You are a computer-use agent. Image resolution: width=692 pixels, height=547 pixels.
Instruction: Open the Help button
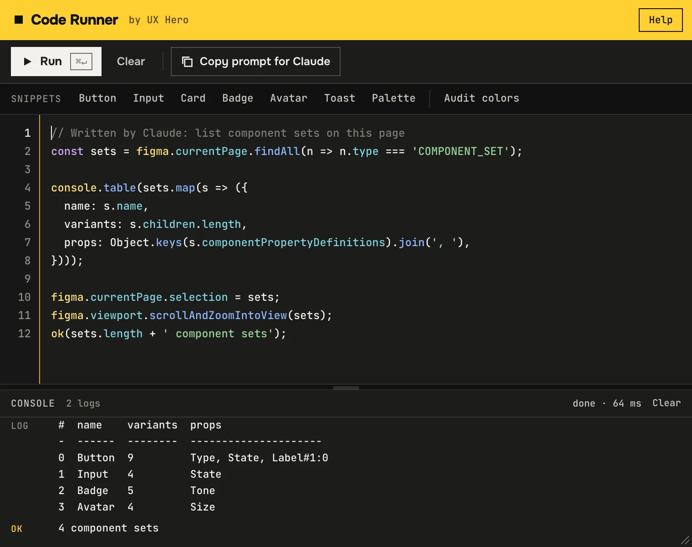coord(661,20)
